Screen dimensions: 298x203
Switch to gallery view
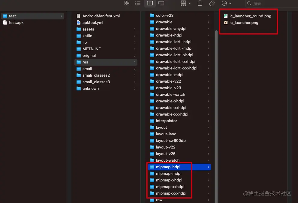pyautogui.click(x=161, y=3)
